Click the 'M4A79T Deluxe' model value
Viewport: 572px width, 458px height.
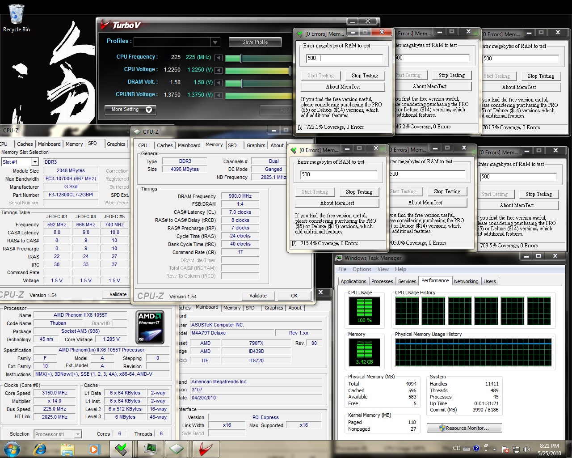pos(232,333)
